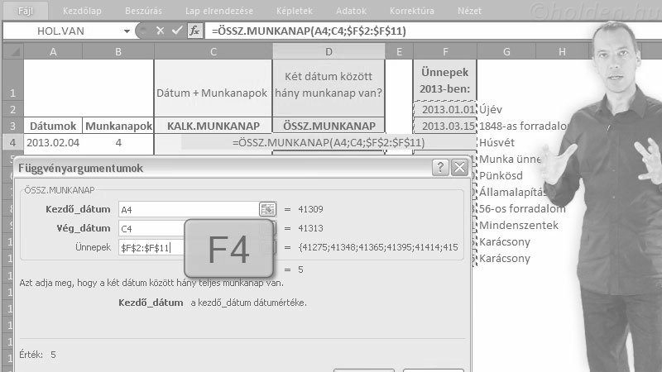The height and width of the screenshot is (372, 662).
Task: Open help in the Függvényargumentumok dialog
Action: coord(440,168)
